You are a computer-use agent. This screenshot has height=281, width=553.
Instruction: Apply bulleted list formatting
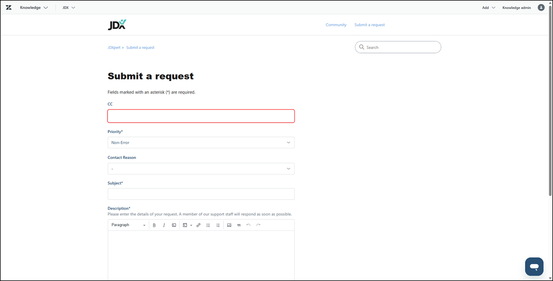208,225
